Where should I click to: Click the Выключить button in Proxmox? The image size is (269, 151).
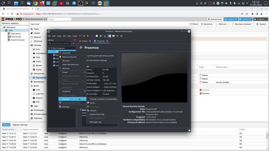(x=207, y=24)
